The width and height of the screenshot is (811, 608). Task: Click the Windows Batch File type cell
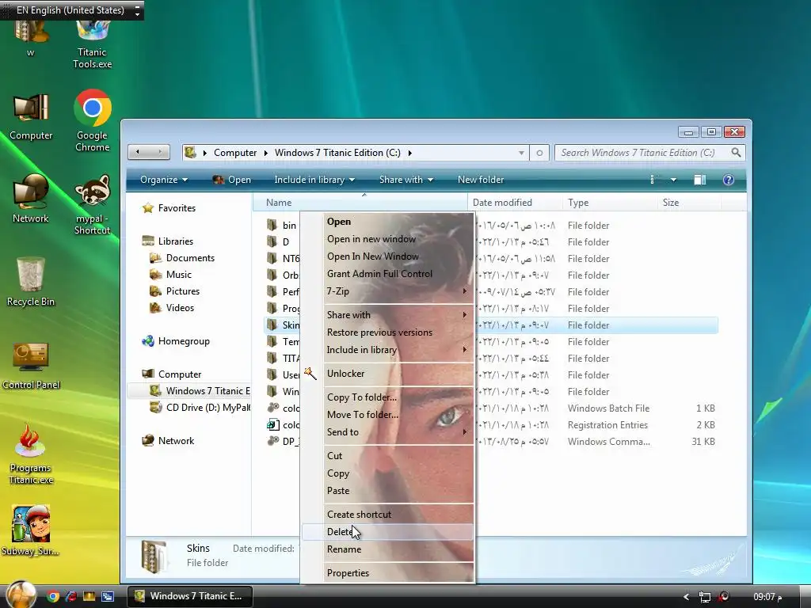pyautogui.click(x=608, y=408)
